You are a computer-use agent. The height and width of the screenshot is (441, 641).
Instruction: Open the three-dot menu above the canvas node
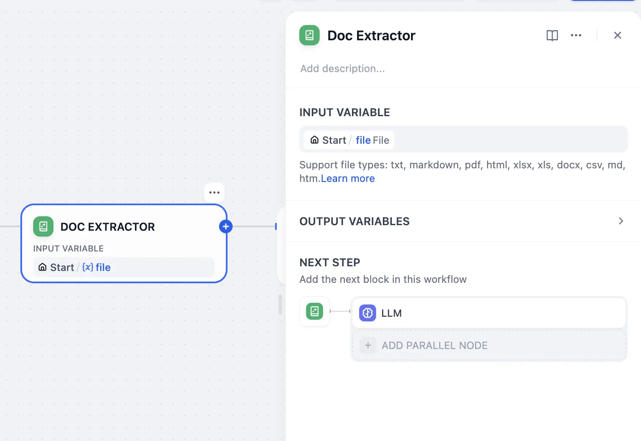[x=214, y=193]
